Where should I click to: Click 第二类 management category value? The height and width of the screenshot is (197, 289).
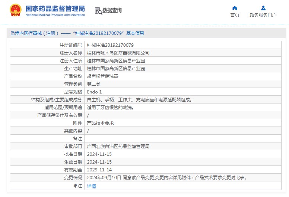pyautogui.click(x=93, y=84)
